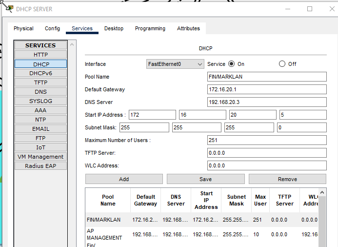Viewport: 338px width, 247px height.
Task: Turn the DHCP service On
Action: click(231, 64)
